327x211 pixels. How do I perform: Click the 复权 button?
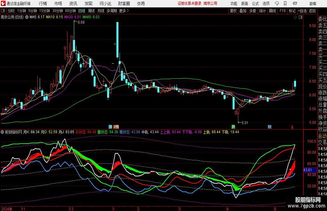pos(233,11)
